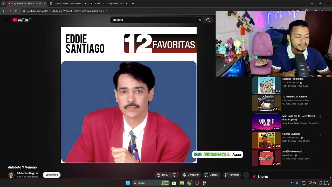The height and width of the screenshot is (187, 332).
Task: Save the video with Guardar
Action: click(211, 175)
